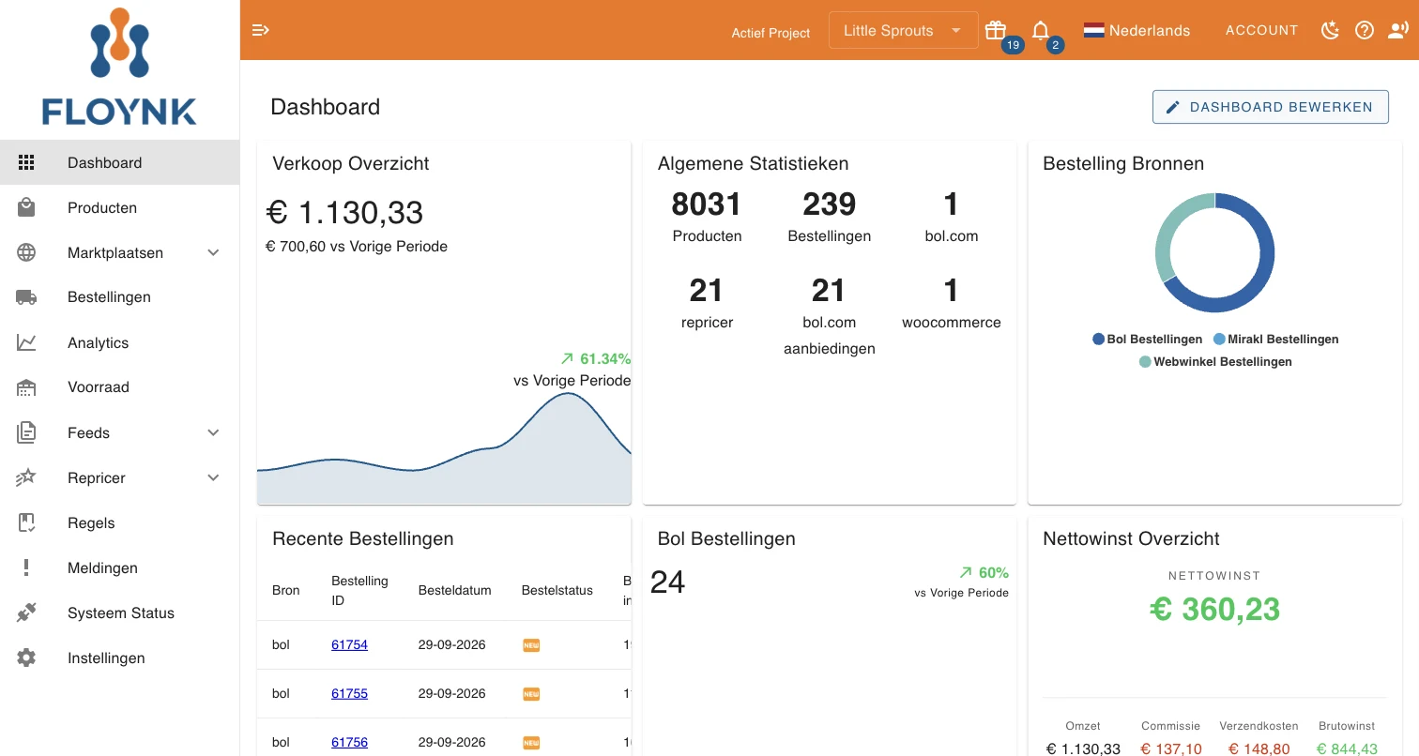Click the Feeds document icon
This screenshot has width=1419, height=756.
(x=26, y=432)
